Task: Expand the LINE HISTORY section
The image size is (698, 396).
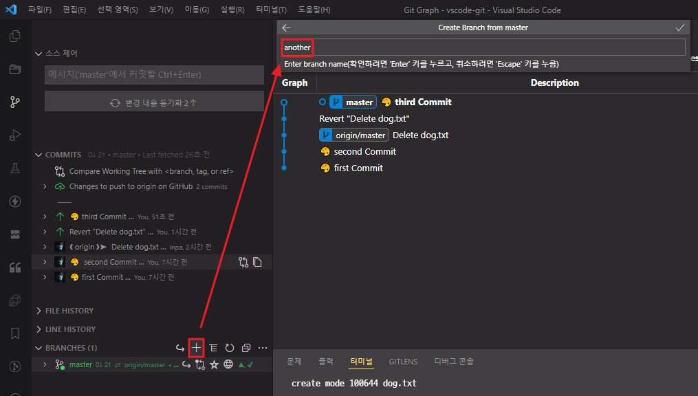Action: (x=39, y=329)
